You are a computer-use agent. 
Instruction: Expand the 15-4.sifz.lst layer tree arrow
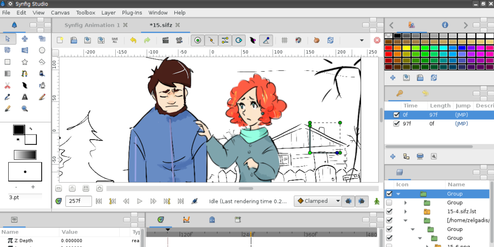pyautogui.click(x=405, y=212)
